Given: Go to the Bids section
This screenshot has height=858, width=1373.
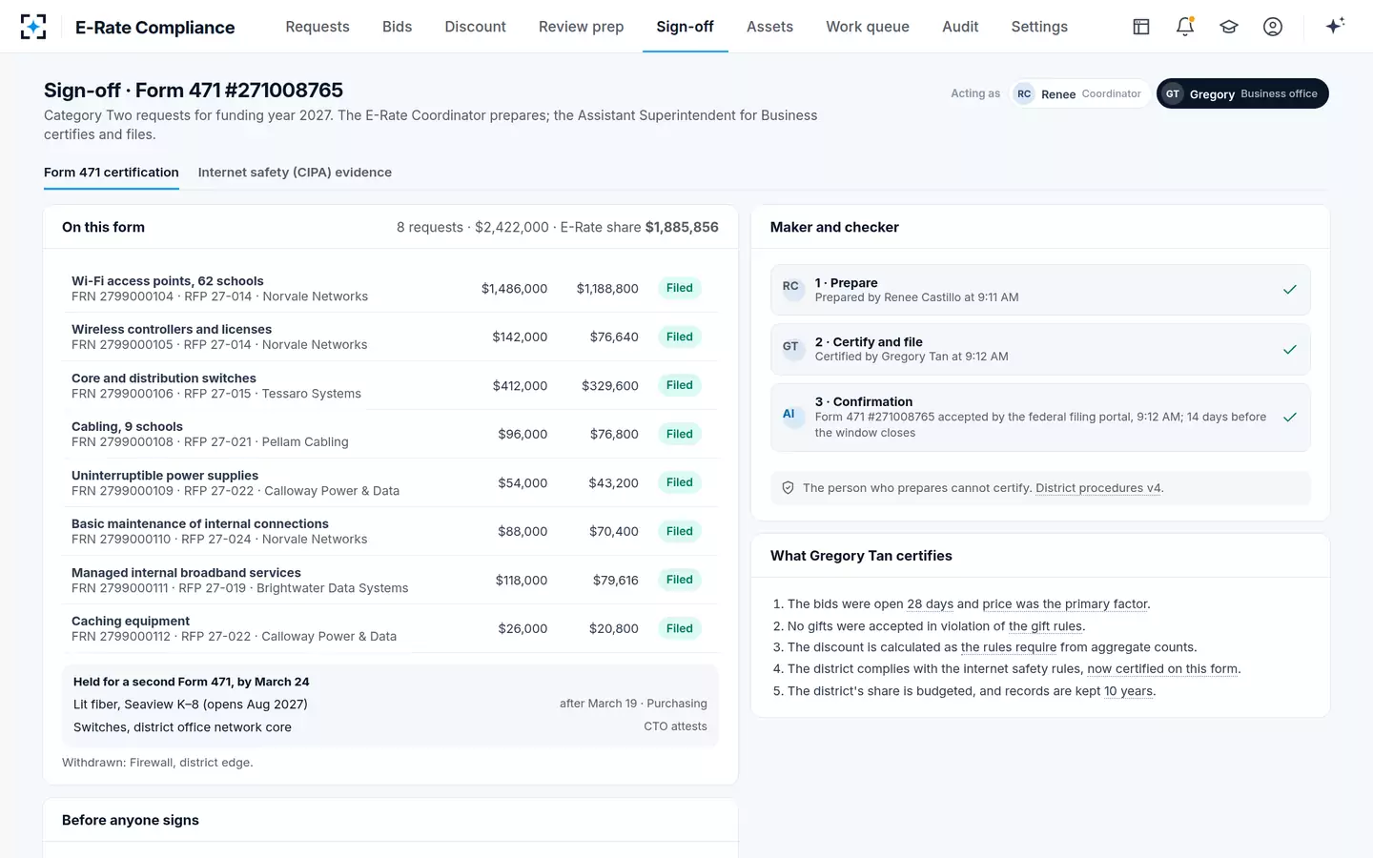Looking at the screenshot, I should tap(398, 27).
